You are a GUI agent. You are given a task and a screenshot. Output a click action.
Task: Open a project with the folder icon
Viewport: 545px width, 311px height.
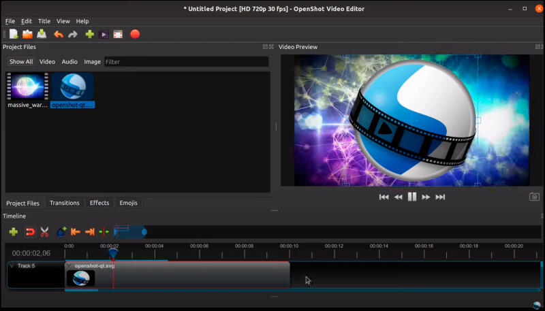coord(27,34)
